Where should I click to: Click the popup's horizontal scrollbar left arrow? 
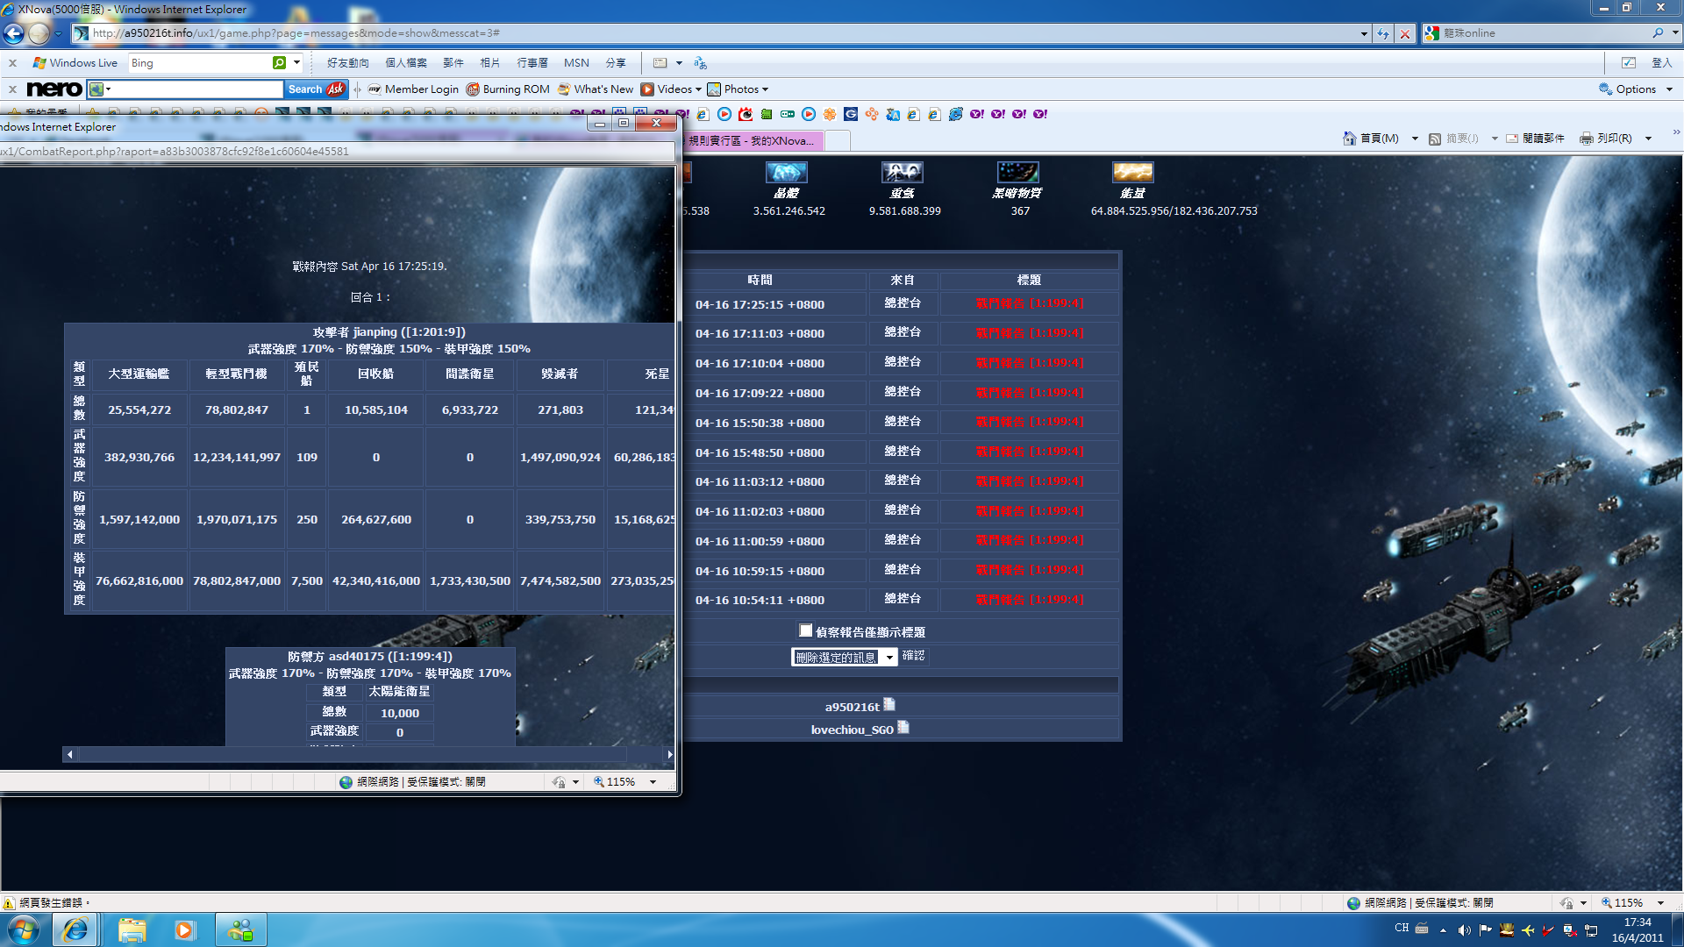pos(70,754)
